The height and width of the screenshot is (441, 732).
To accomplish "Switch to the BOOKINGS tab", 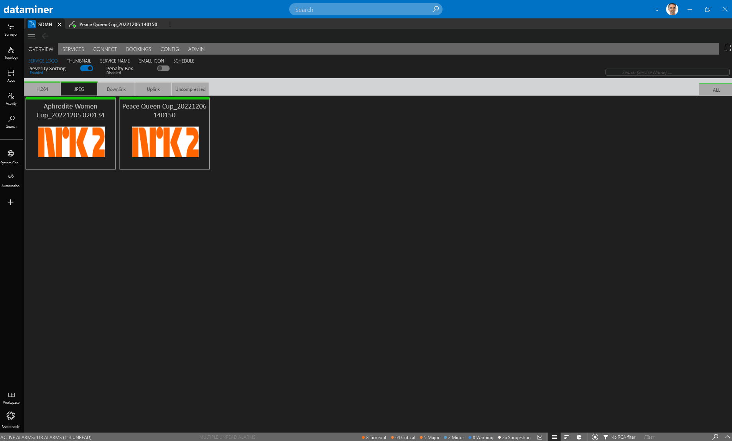I will (x=138, y=49).
